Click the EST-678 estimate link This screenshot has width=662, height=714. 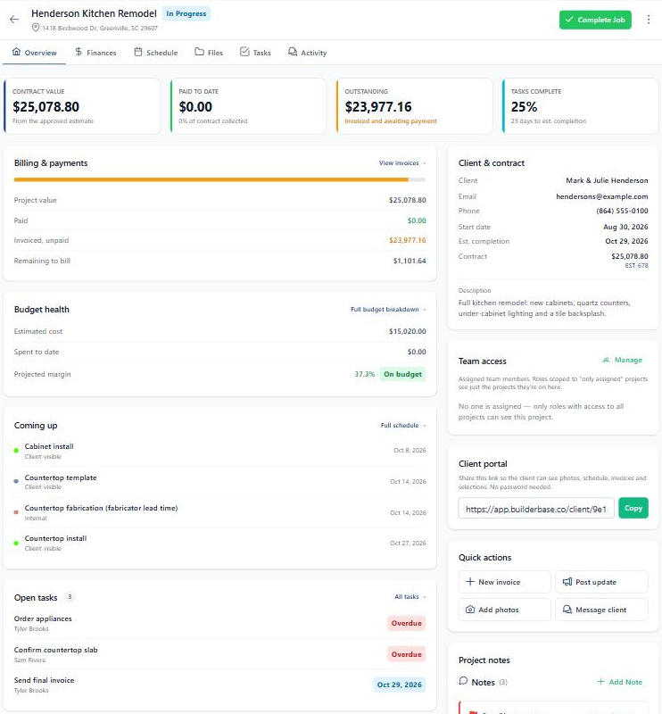[x=636, y=265]
